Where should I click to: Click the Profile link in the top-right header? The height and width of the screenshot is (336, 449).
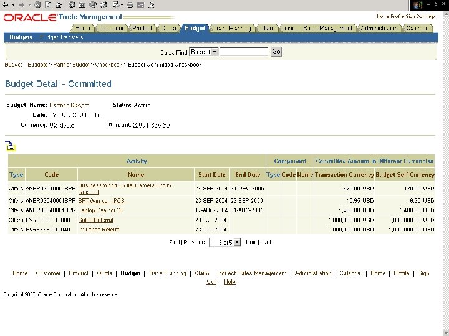[397, 16]
